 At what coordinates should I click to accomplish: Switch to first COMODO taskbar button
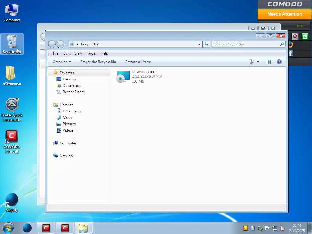coord(46,228)
